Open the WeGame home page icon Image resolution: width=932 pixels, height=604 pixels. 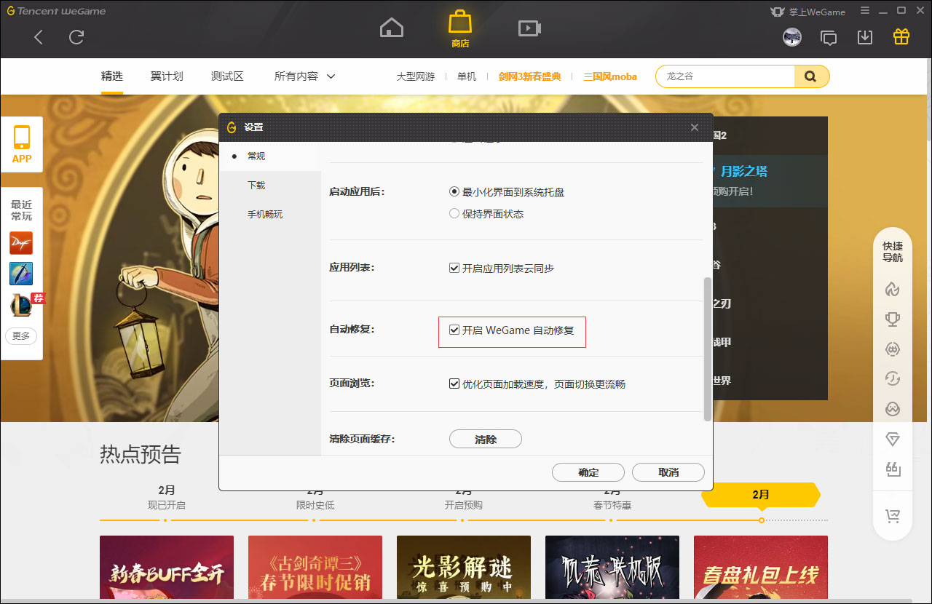[391, 27]
